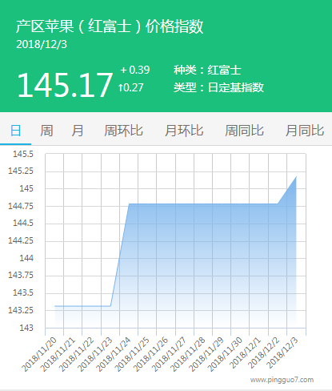Image resolution: width=332 pixels, height=391 pixels.
Task: Click the chart title 产区苹果（红富士）价格指数
Action: (x=110, y=26)
